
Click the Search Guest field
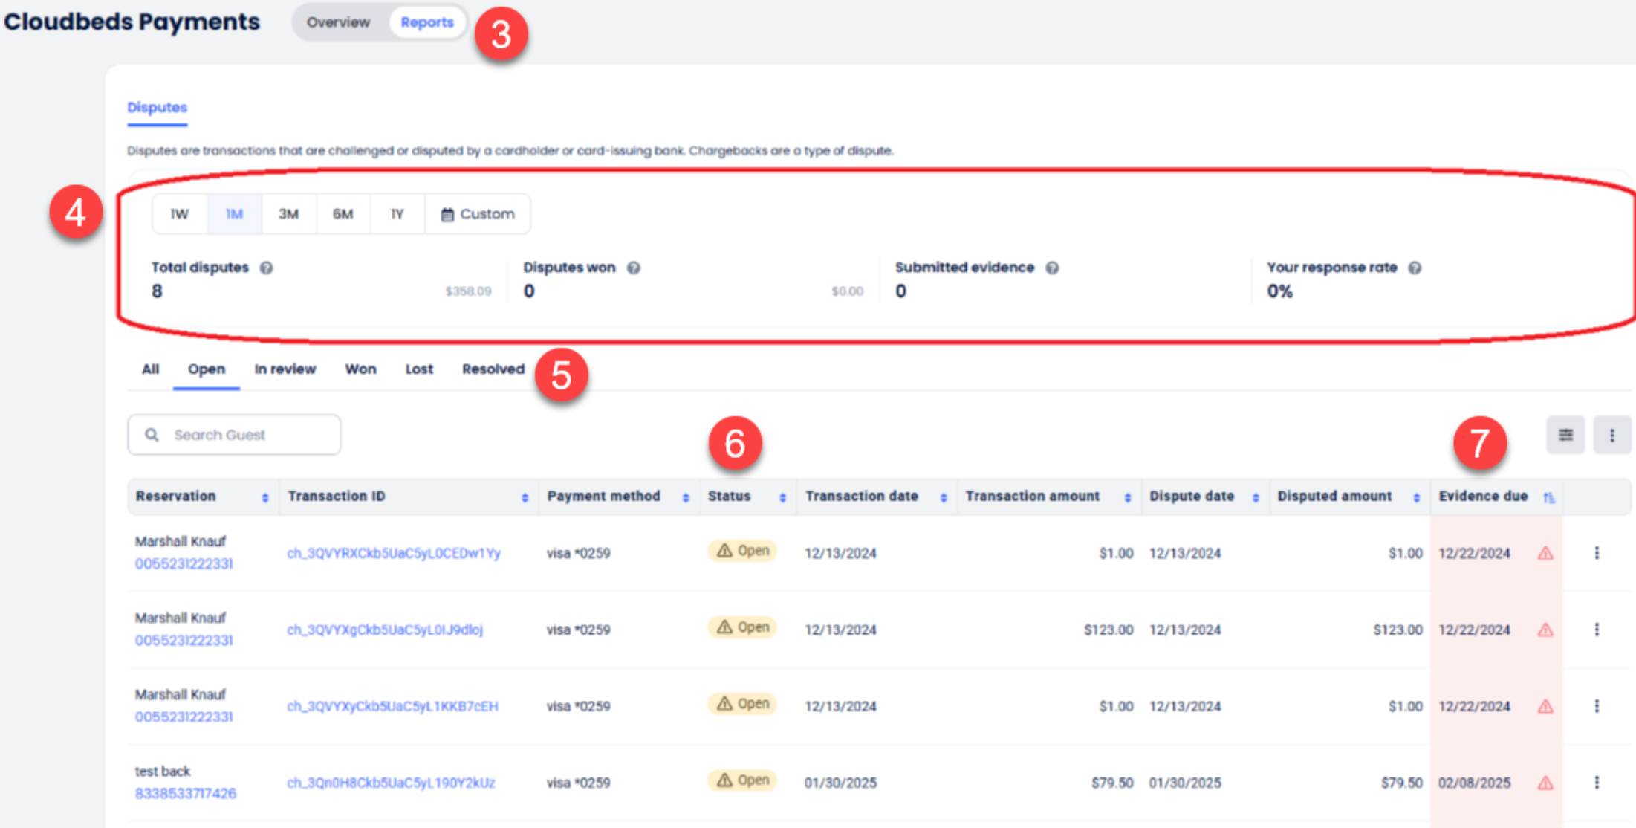point(234,435)
